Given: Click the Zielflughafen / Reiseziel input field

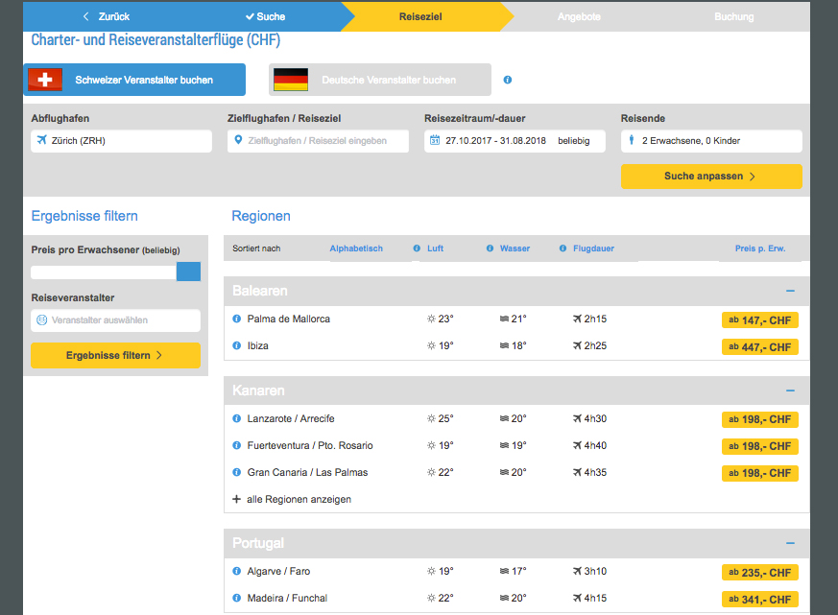Looking at the screenshot, I should click(320, 141).
